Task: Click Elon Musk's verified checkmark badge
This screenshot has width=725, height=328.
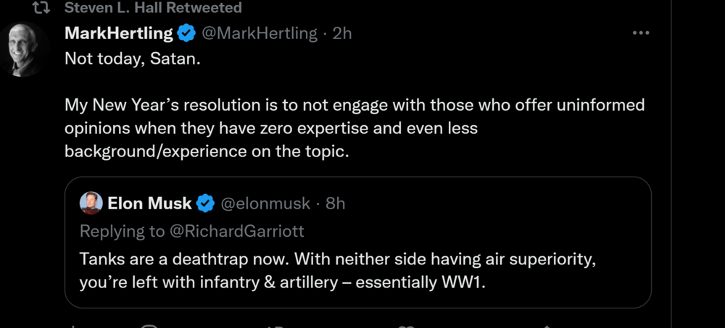Action: point(206,203)
